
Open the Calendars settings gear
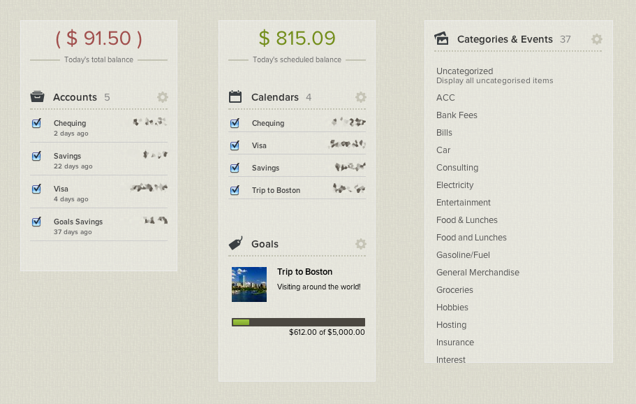pos(360,97)
